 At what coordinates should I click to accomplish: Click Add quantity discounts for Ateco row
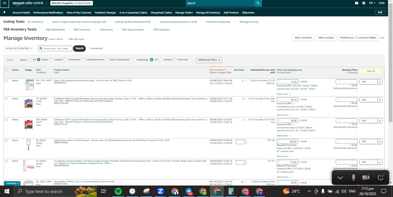point(345,88)
